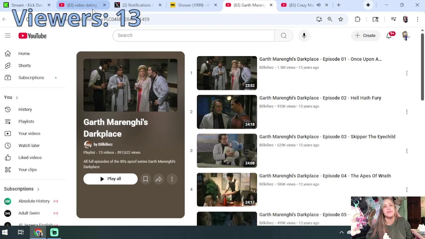Screen dimensions: 425x239
Task: Mute audio on the Crazy Ma... tab
Action: coord(318,5)
